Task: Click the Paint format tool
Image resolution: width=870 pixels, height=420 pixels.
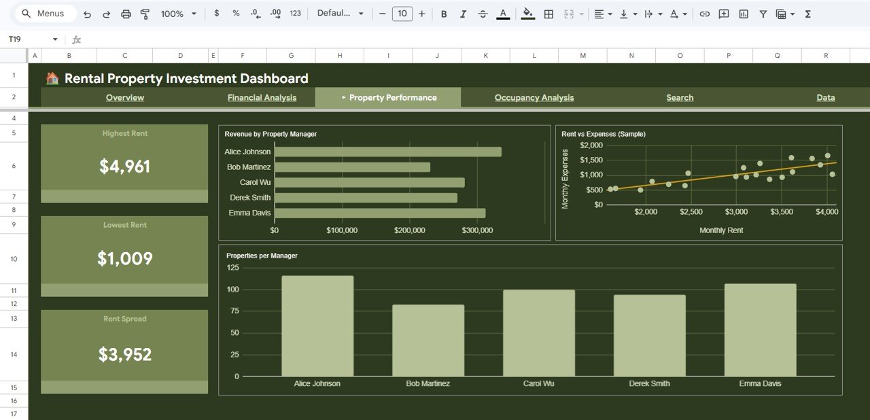Action: point(145,13)
